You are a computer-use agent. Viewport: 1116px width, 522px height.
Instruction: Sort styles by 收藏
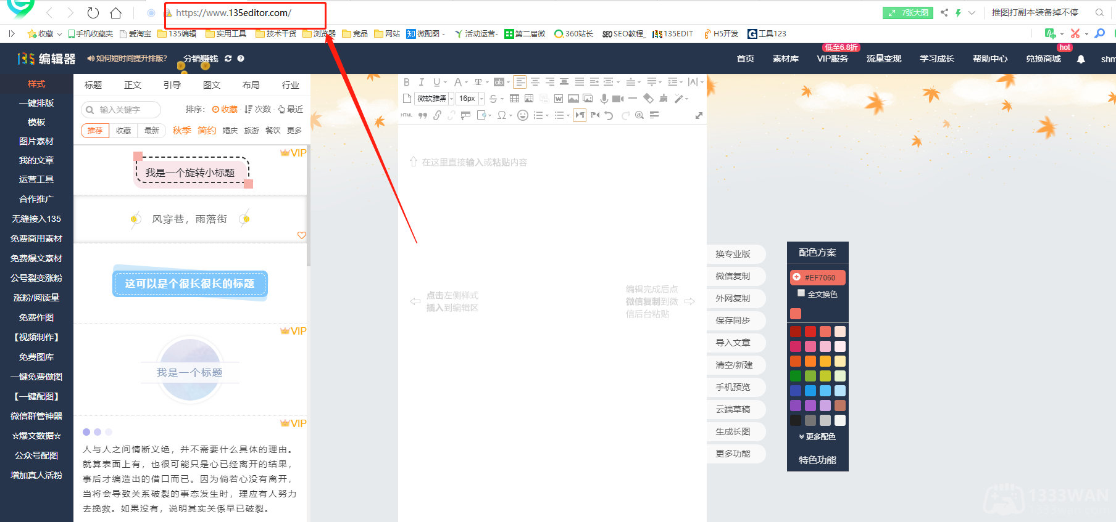tap(225, 109)
